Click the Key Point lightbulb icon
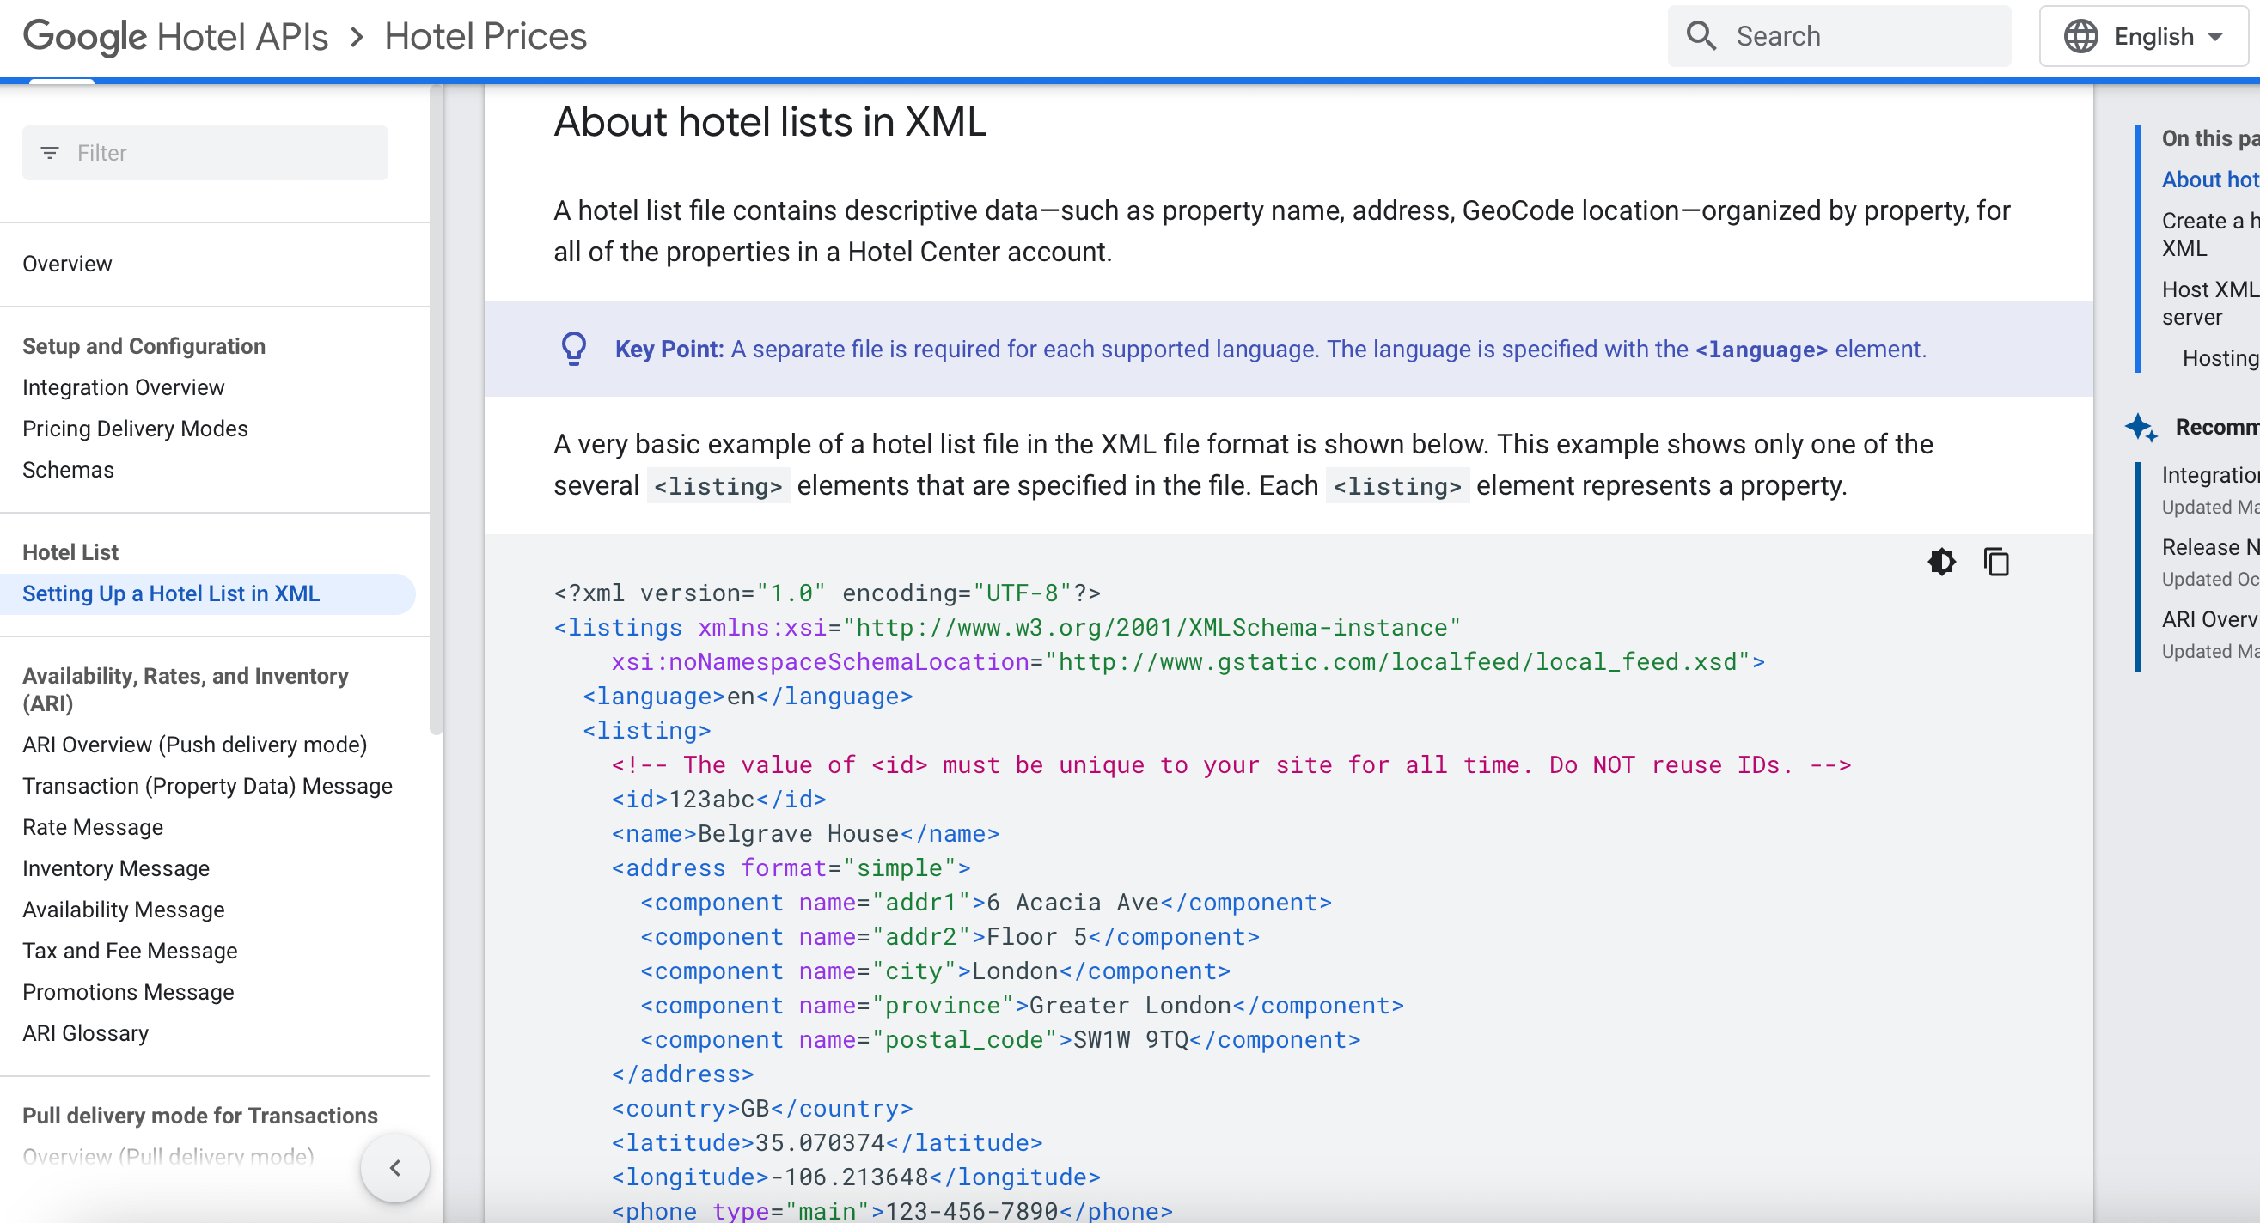This screenshot has height=1223, width=2260. click(x=574, y=349)
